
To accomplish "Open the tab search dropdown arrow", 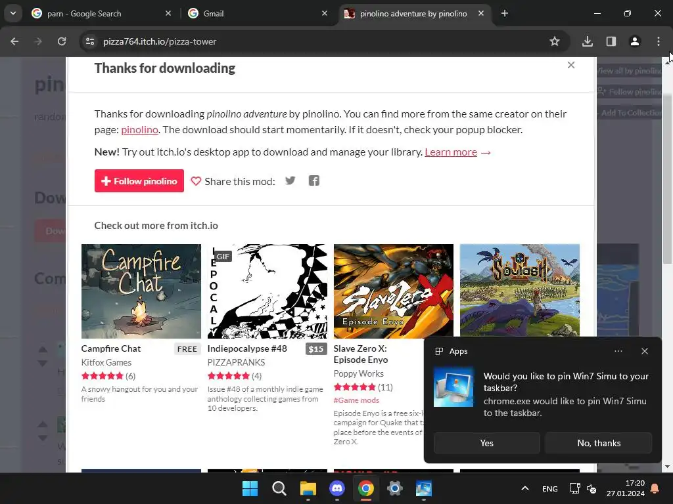I will coord(13,13).
